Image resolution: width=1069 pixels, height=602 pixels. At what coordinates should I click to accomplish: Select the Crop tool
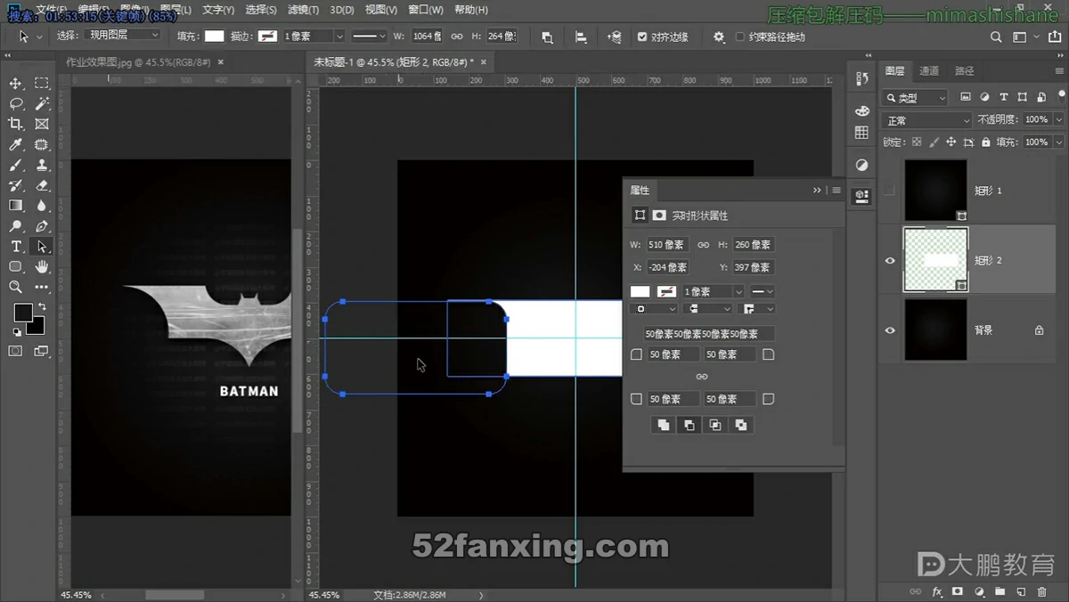[x=15, y=124]
